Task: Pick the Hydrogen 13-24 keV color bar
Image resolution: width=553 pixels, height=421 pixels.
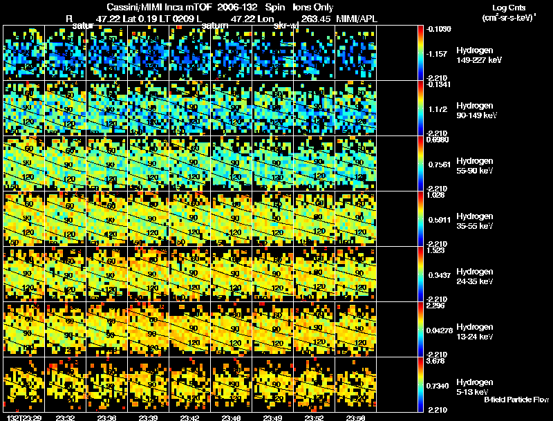Action: pyautogui.click(x=420, y=330)
